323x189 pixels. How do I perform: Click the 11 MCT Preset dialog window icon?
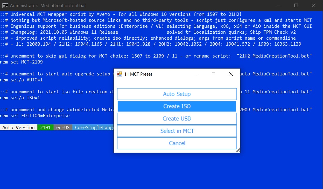pyautogui.click(x=119, y=74)
